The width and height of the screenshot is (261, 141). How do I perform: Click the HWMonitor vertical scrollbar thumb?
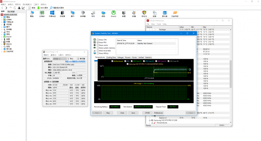pyautogui.click(x=231, y=74)
